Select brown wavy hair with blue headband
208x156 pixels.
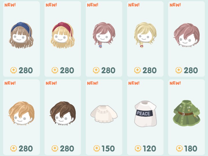21,35
